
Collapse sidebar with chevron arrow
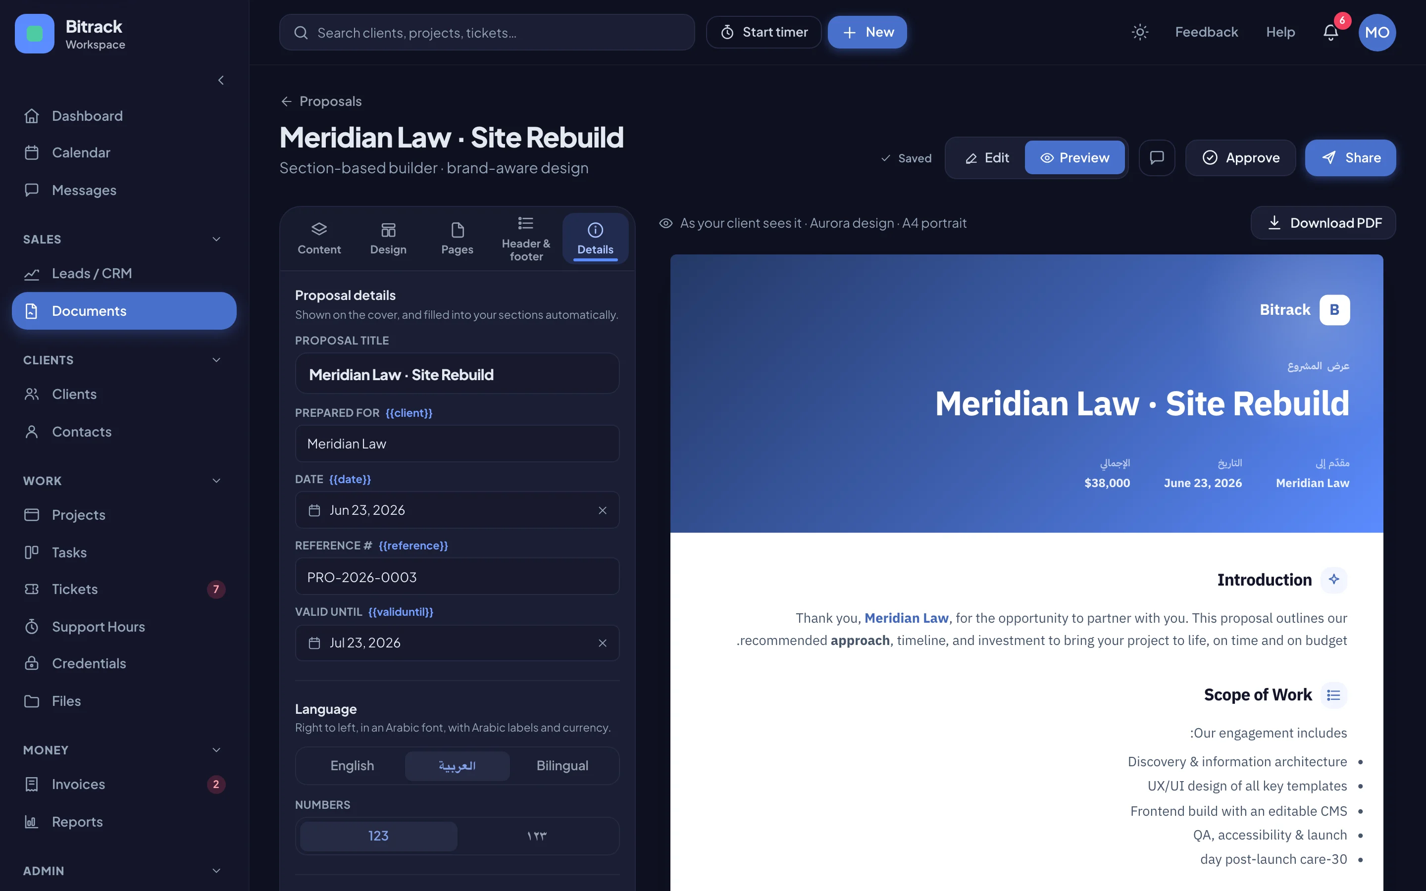click(x=221, y=80)
